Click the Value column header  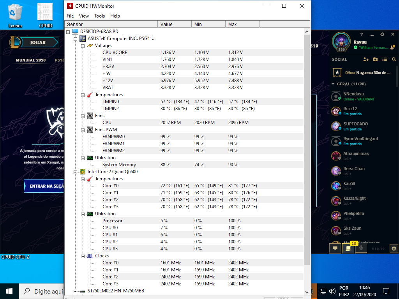(x=175, y=25)
